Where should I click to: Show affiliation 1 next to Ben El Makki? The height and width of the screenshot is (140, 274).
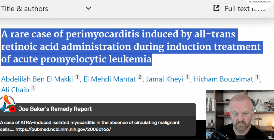click(x=77, y=77)
